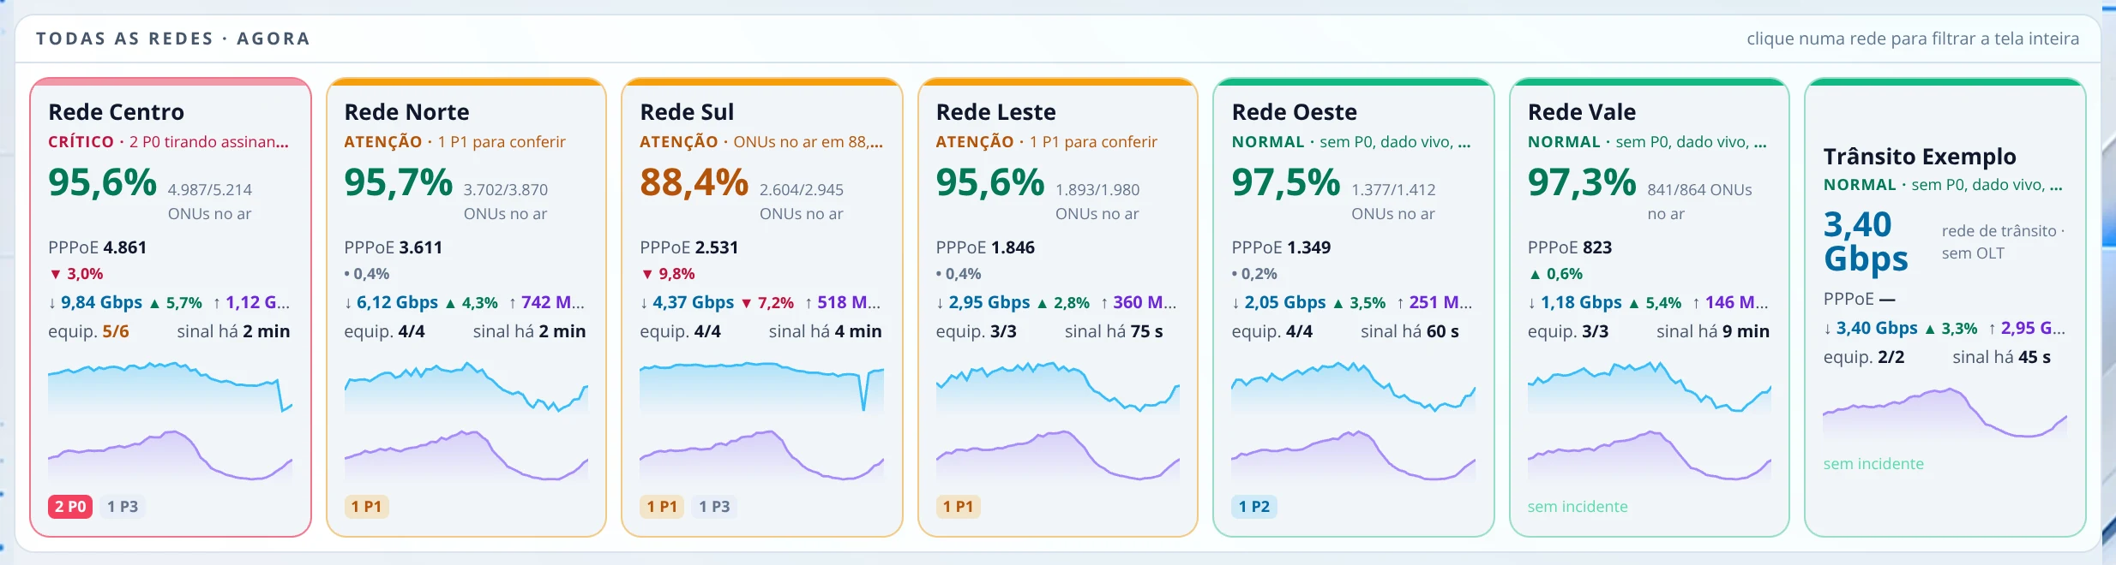Click the 95,6% value in Rede Centro
Screen dimensions: 2116x565
point(103,182)
